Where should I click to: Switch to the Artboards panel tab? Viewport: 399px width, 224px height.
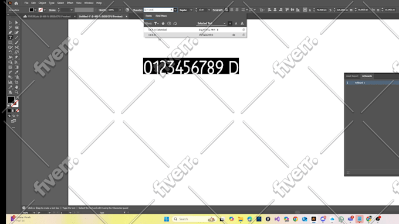[x=367, y=76]
